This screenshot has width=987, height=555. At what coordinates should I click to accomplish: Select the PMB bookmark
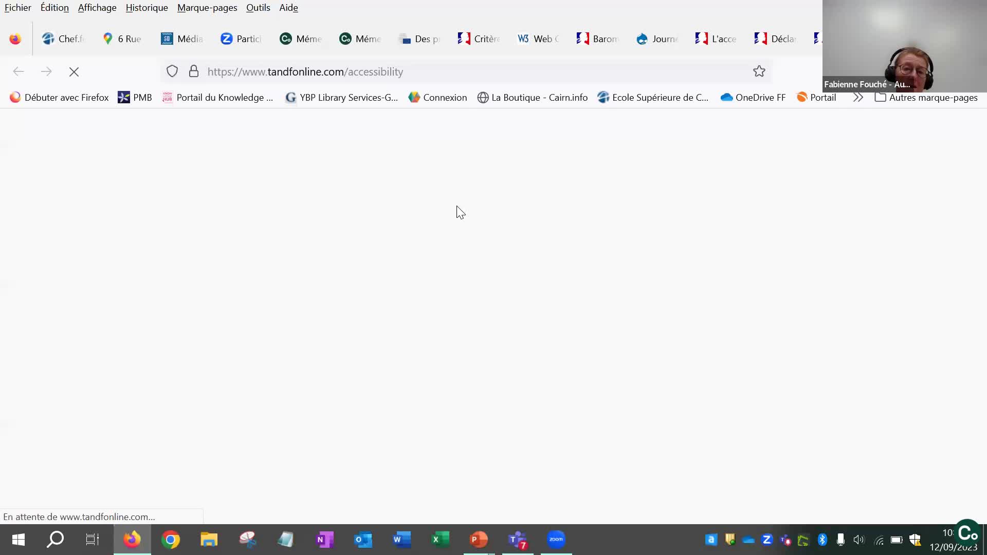135,97
